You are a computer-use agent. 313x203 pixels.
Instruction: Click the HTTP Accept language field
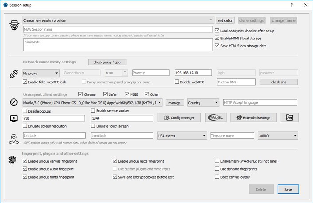click(x=260, y=102)
